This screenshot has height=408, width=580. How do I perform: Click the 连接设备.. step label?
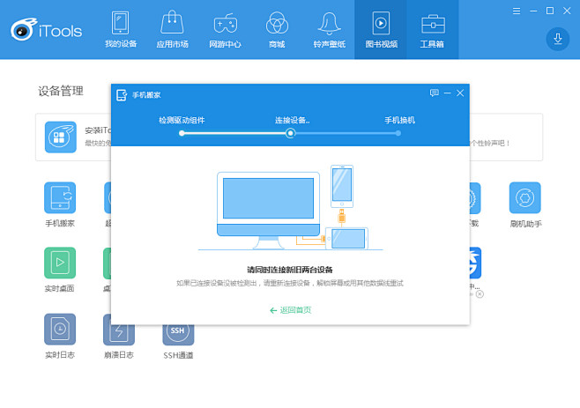tap(293, 120)
